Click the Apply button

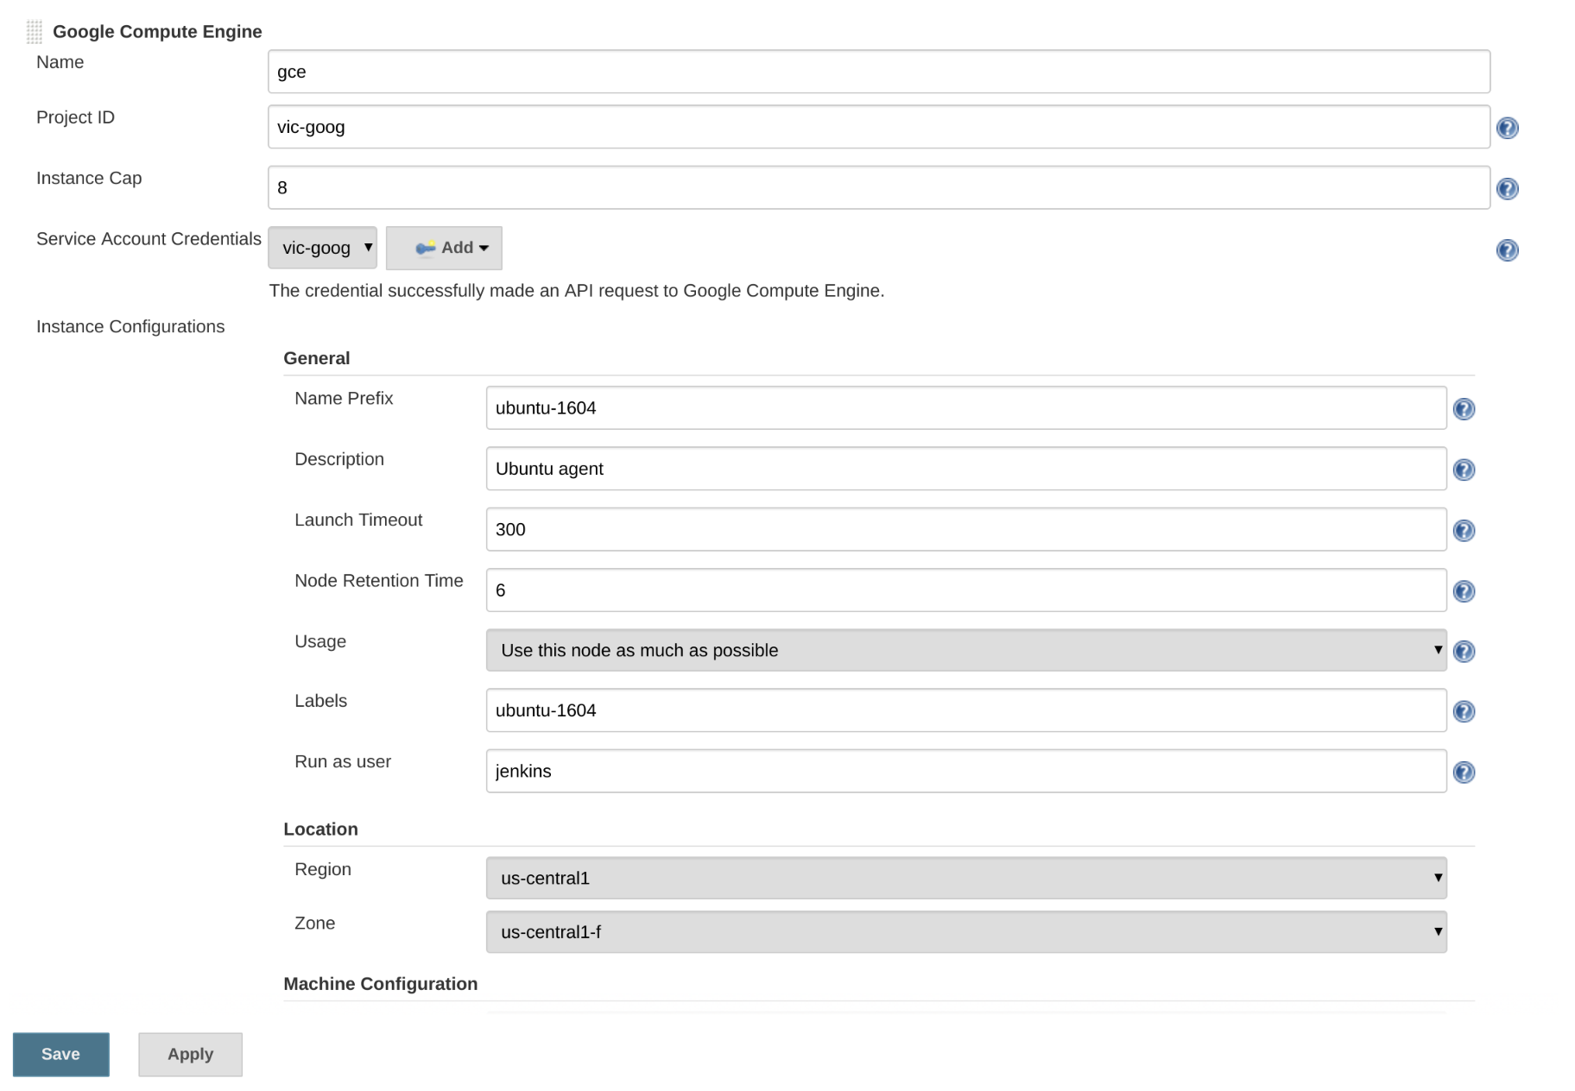pos(190,1054)
